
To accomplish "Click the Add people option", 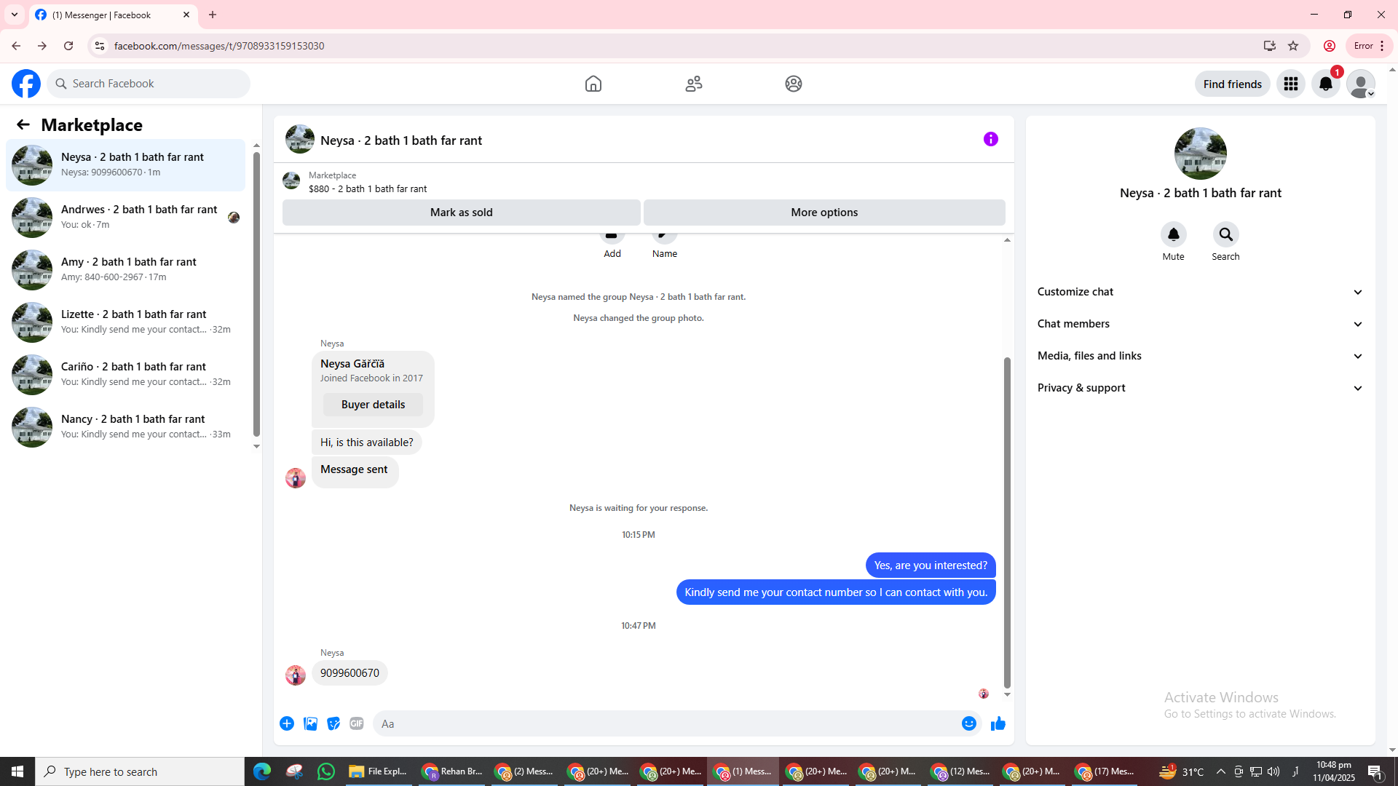I will click(612, 246).
